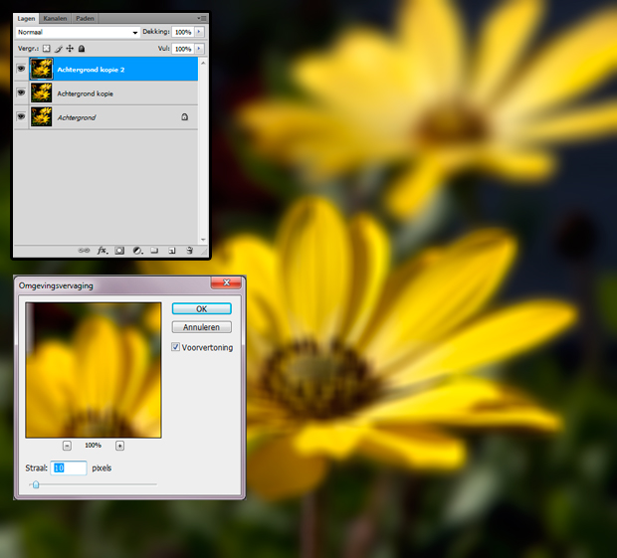Viewport: 617px width, 558px height.
Task: Switch to the Lagen tab
Action: (26, 19)
